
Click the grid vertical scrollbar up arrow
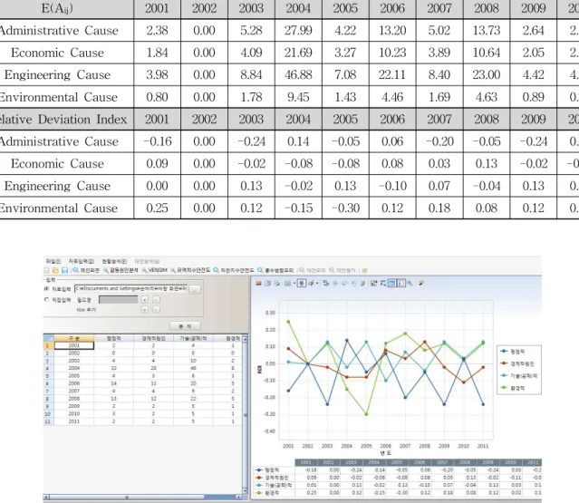coord(245,338)
